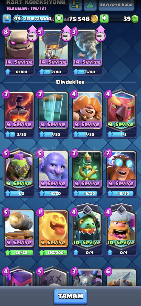
Task: Click the experience progress bar 22116/25000
Action: point(35,19)
